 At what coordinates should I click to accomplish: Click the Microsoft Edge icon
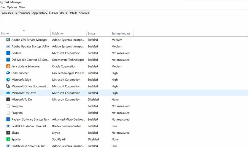(8, 80)
